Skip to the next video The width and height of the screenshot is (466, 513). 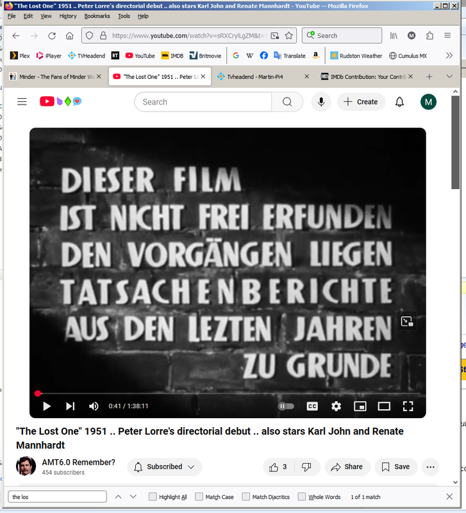coord(71,407)
